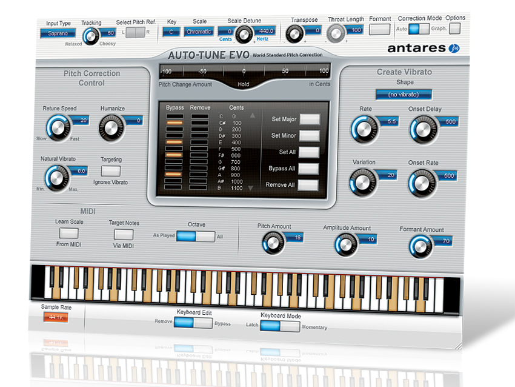Toggle Remove for note G

coord(199,161)
